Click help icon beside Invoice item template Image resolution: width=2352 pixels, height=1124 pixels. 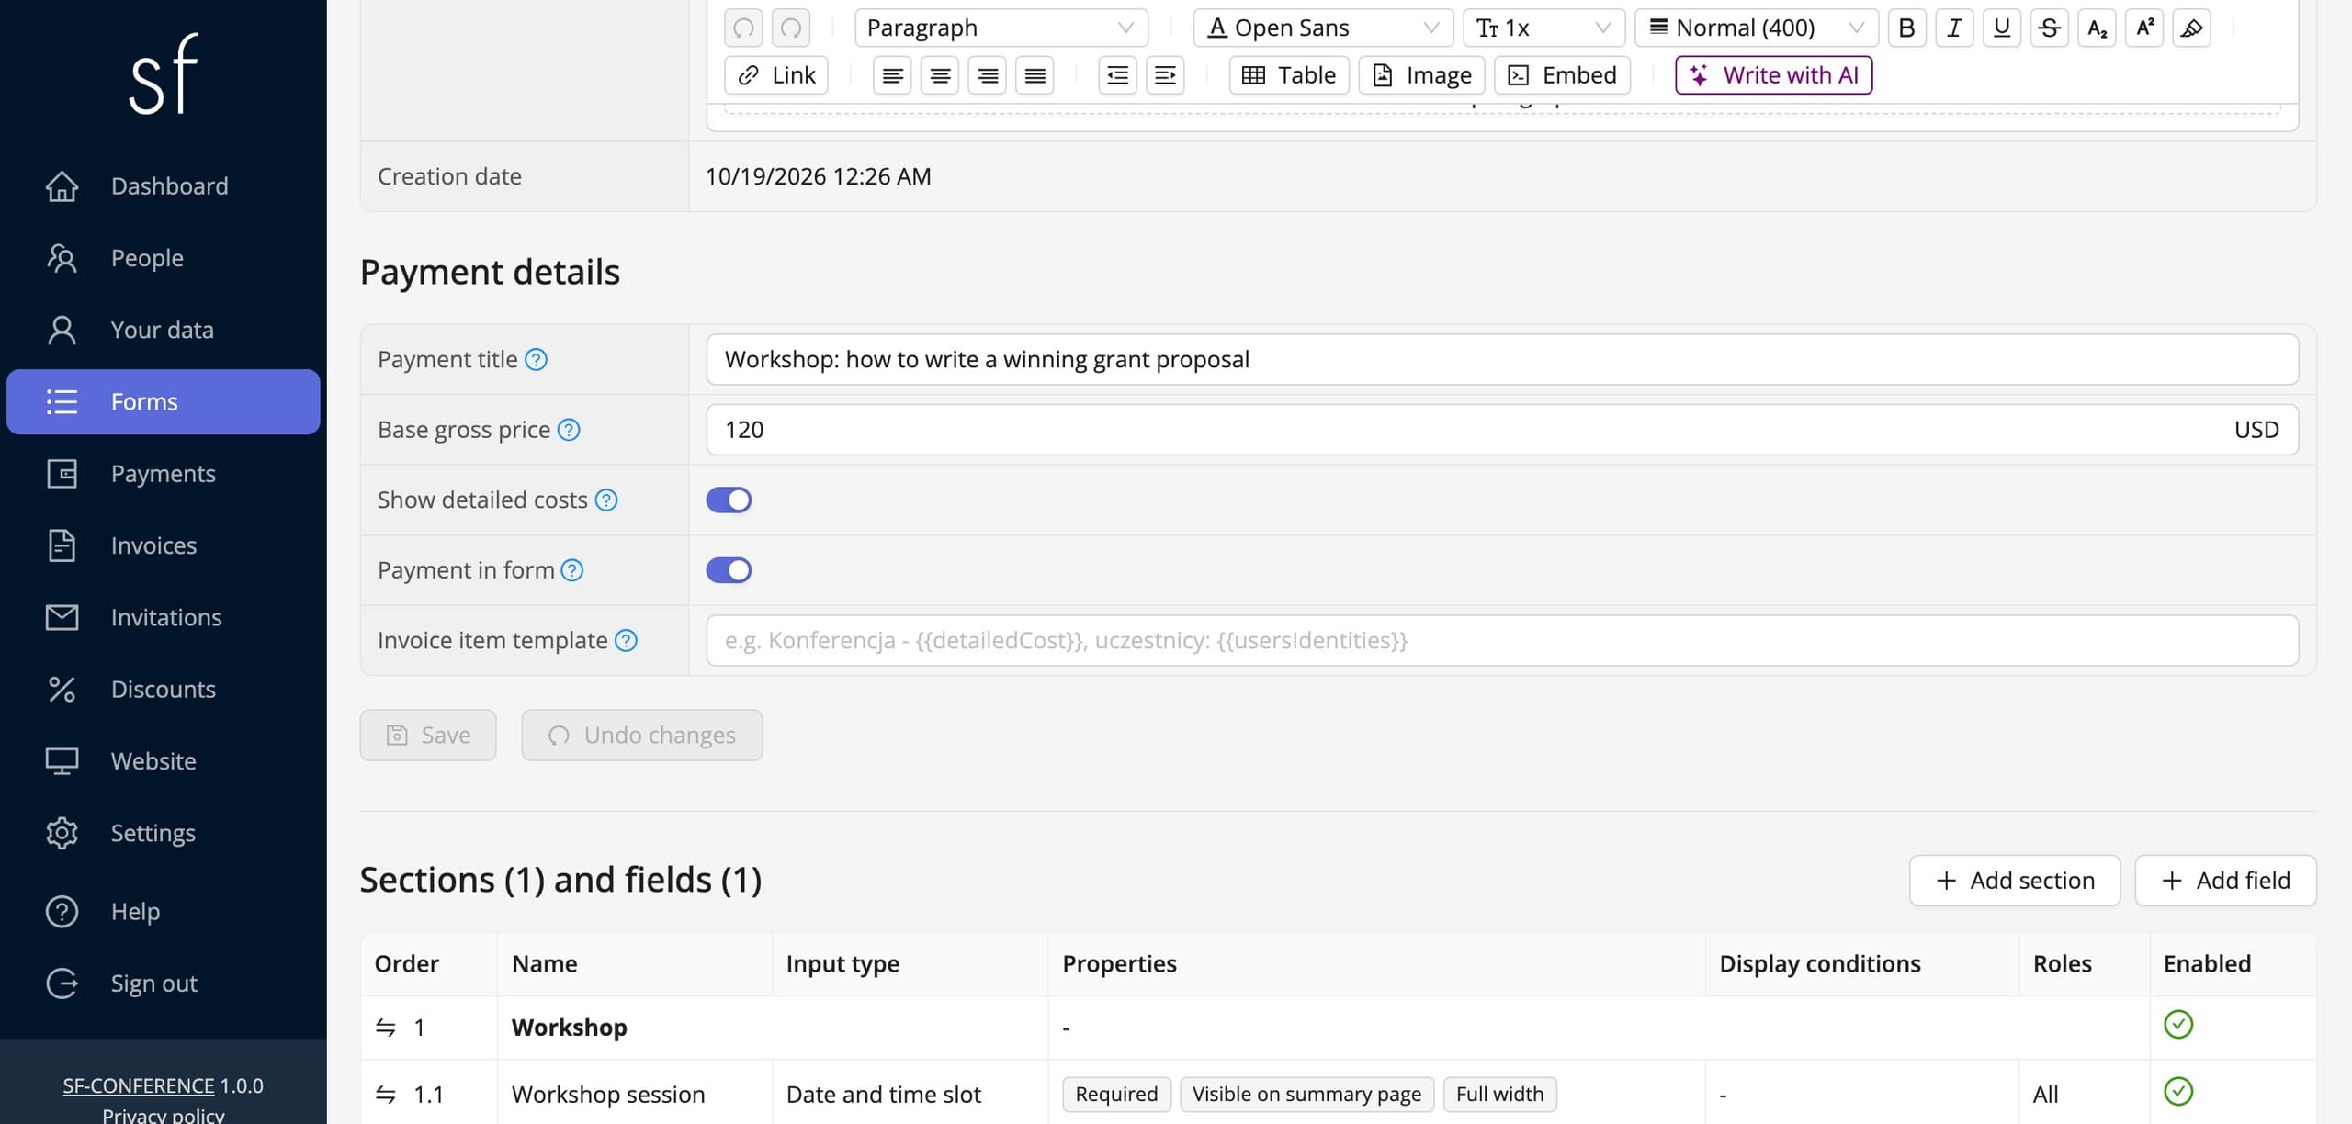point(626,641)
